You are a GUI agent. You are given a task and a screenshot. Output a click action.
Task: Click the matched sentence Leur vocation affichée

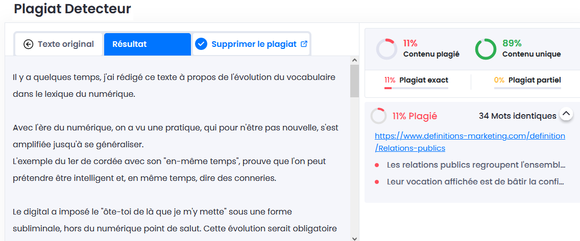(476, 181)
